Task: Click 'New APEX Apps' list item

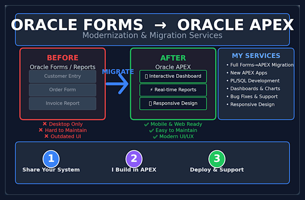Action: click(x=247, y=73)
